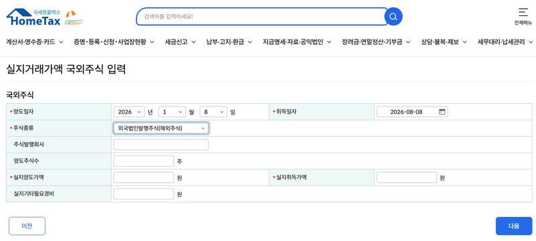Expand the 장려금·연말정산·기부금 menu
Screen dimensions: 536x241
(x=376, y=42)
